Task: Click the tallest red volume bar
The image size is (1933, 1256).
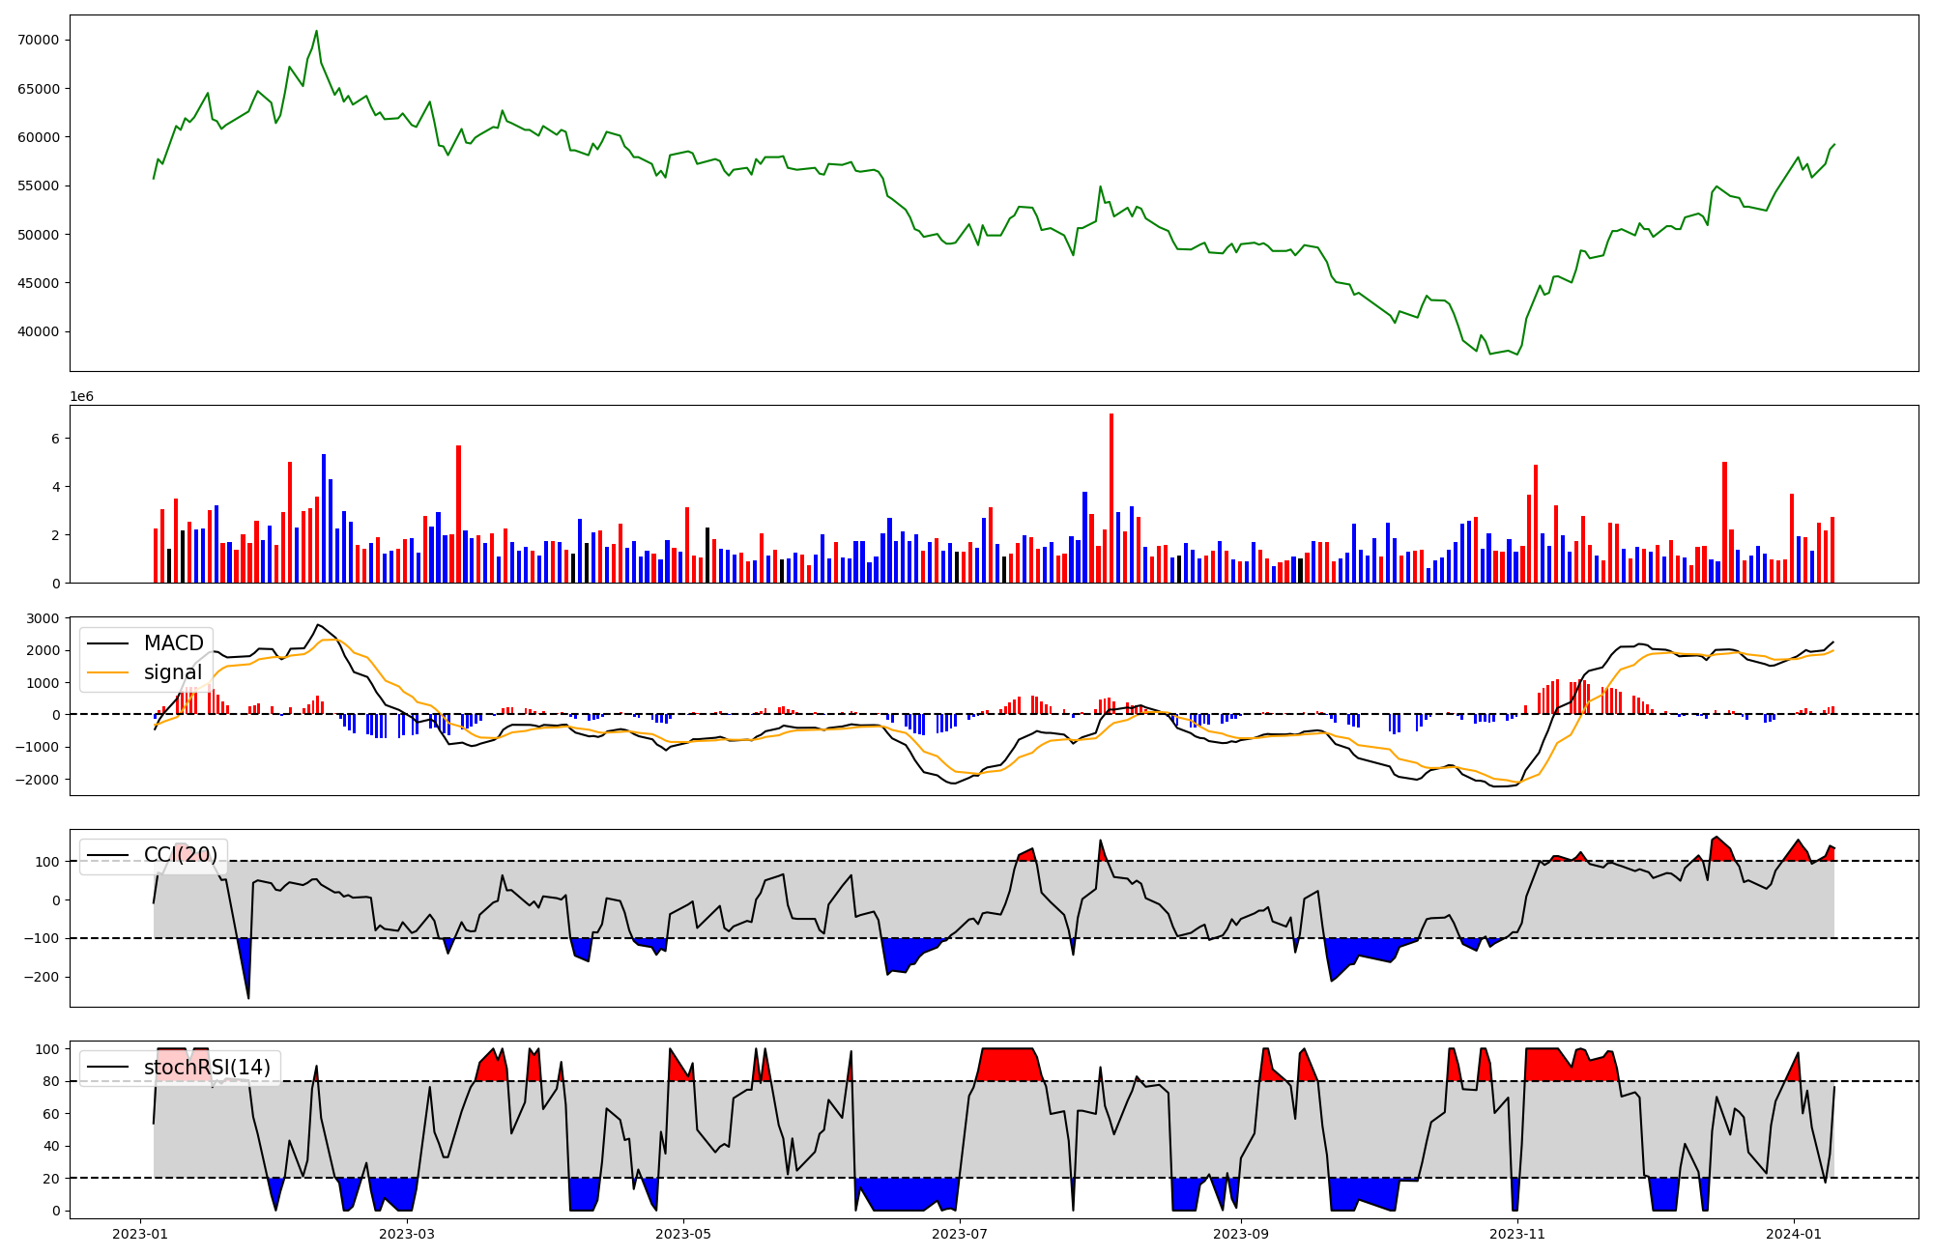Action: [1111, 498]
